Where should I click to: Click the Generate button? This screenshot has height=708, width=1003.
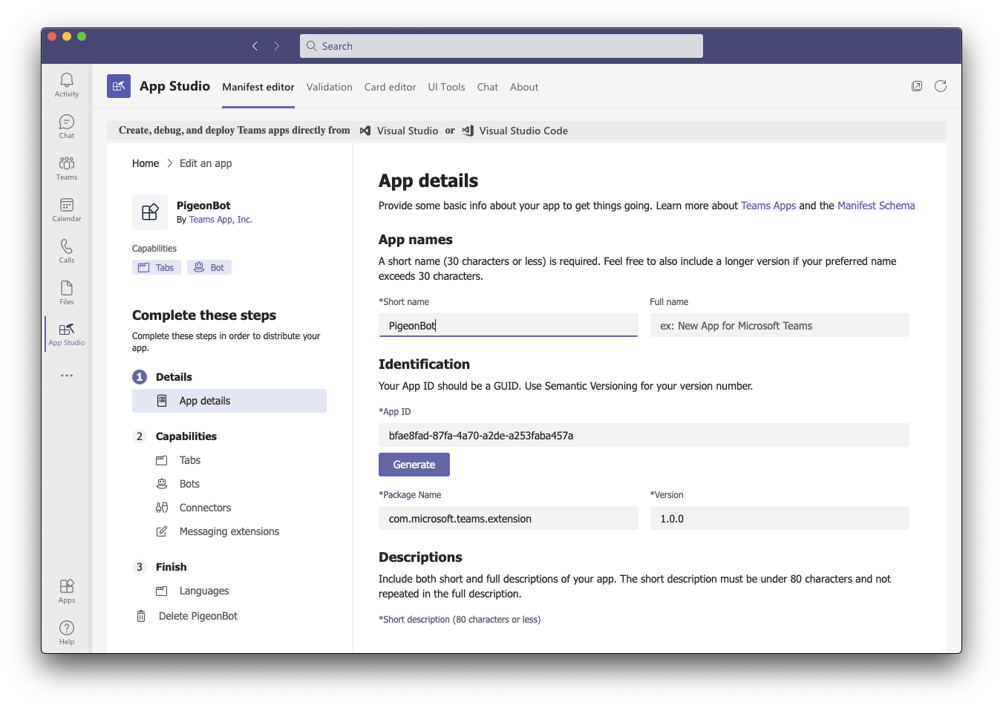point(414,465)
